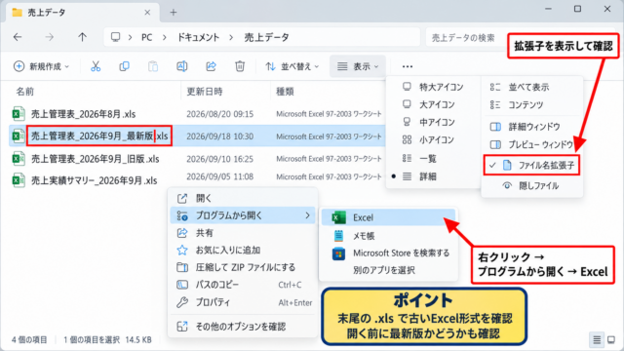The height and width of the screenshot is (351, 624).
Task: Expand プログラムから開く submenu arrow
Action: [307, 215]
